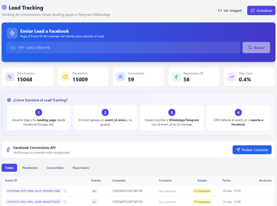Switch to the Pendientes filter tab
Screen dimensions: 277x206
pos(30,168)
